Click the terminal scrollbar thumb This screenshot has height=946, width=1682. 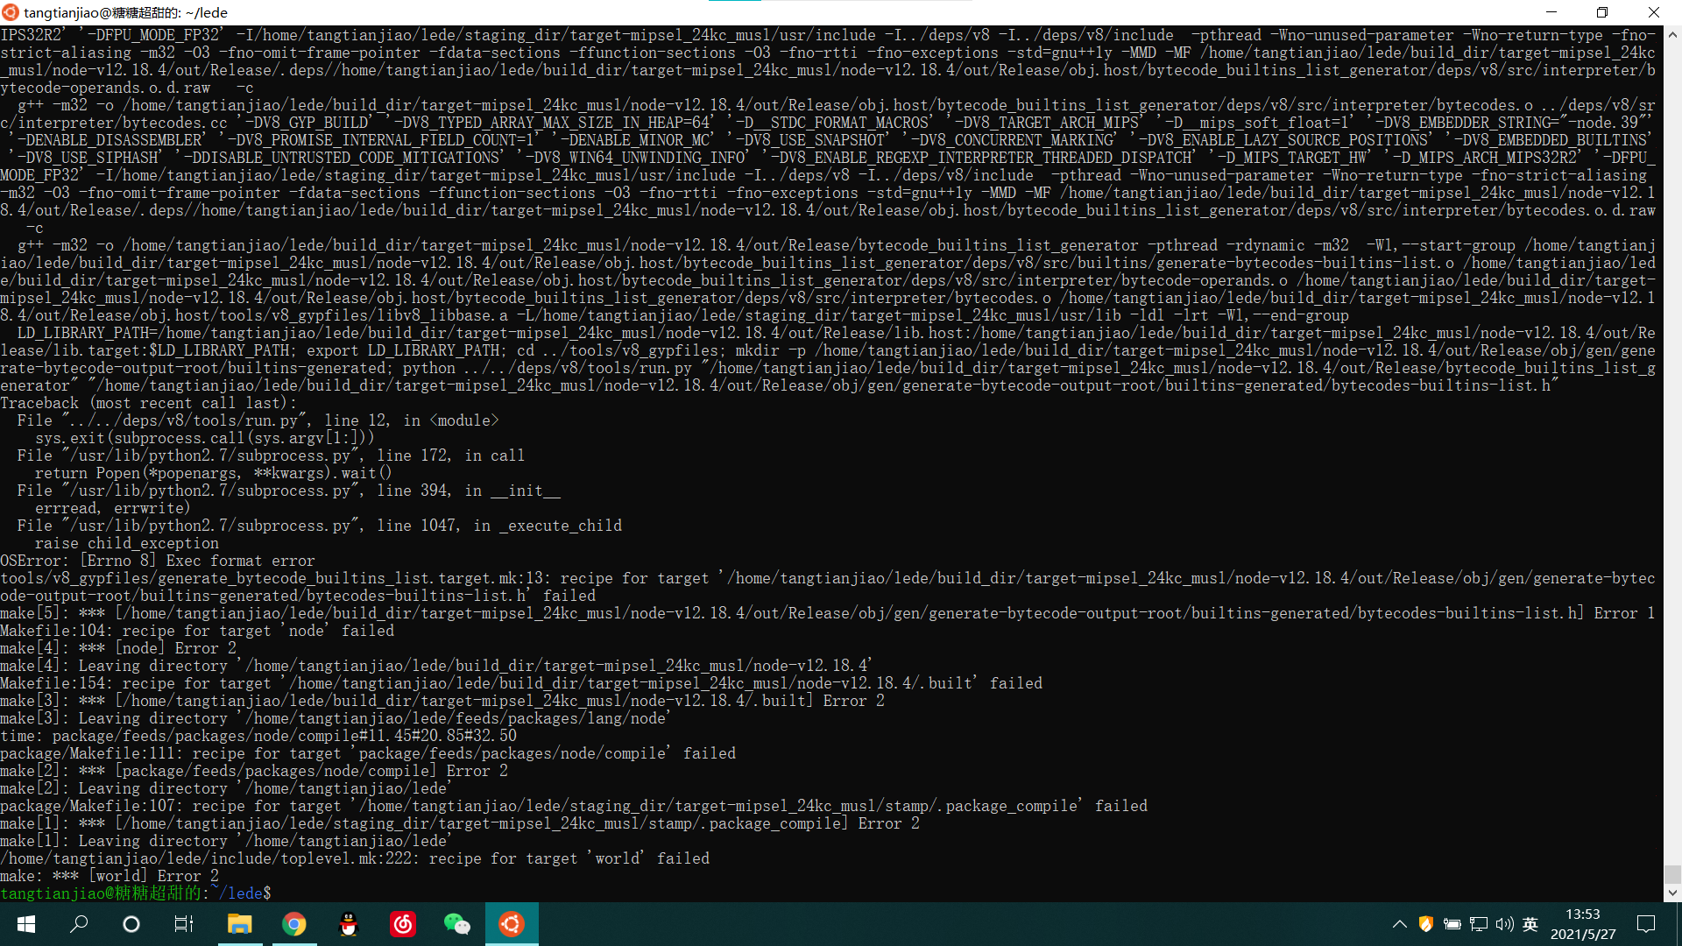pyautogui.click(x=1672, y=874)
